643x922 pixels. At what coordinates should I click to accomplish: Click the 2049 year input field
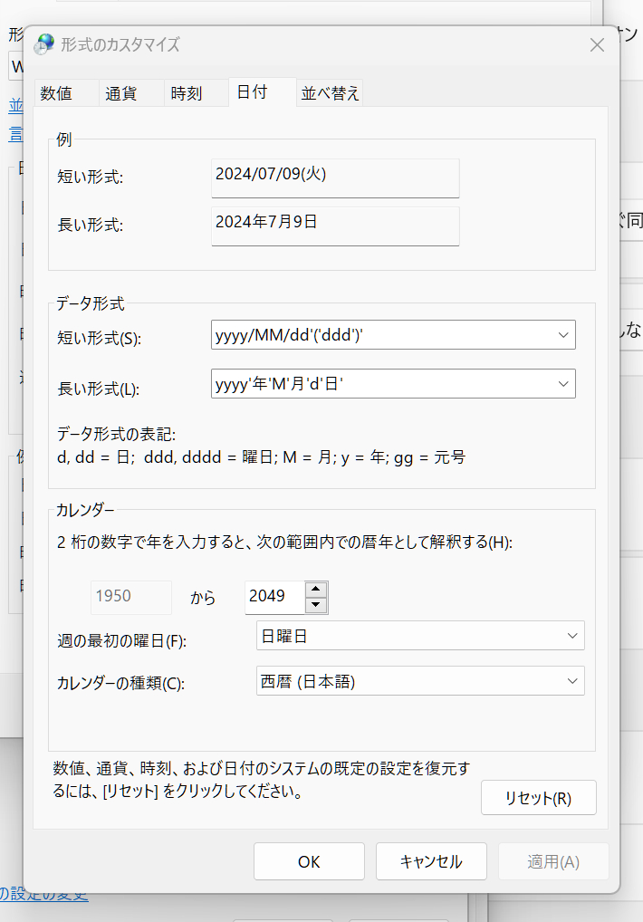click(x=273, y=597)
